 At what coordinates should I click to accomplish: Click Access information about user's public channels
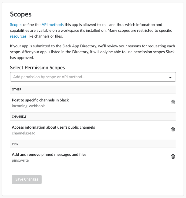point(53,127)
